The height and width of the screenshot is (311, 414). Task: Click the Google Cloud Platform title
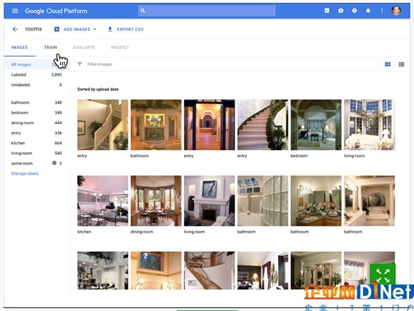coord(56,11)
